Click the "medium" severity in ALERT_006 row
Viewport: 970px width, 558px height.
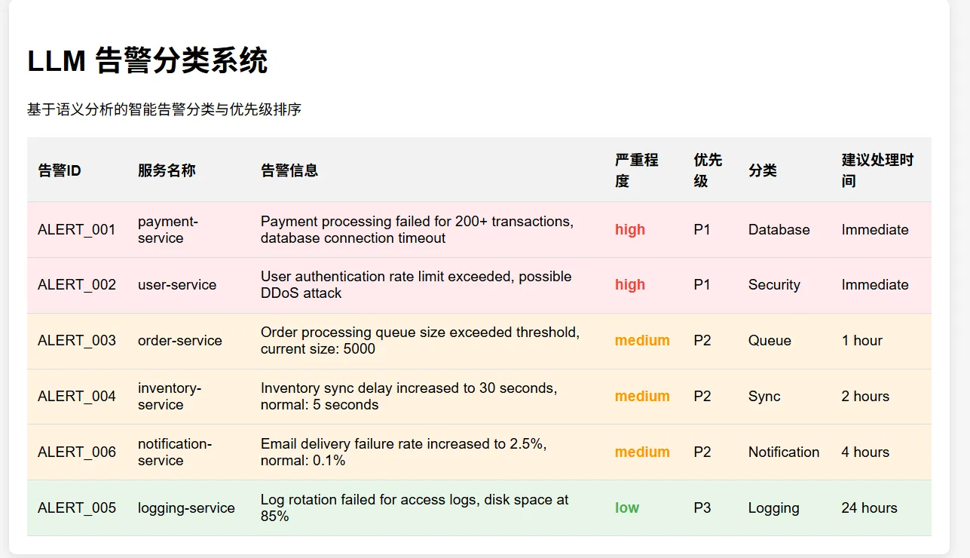coord(642,452)
